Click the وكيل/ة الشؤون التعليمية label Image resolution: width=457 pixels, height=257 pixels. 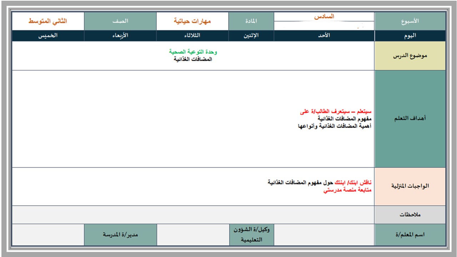tap(251, 235)
